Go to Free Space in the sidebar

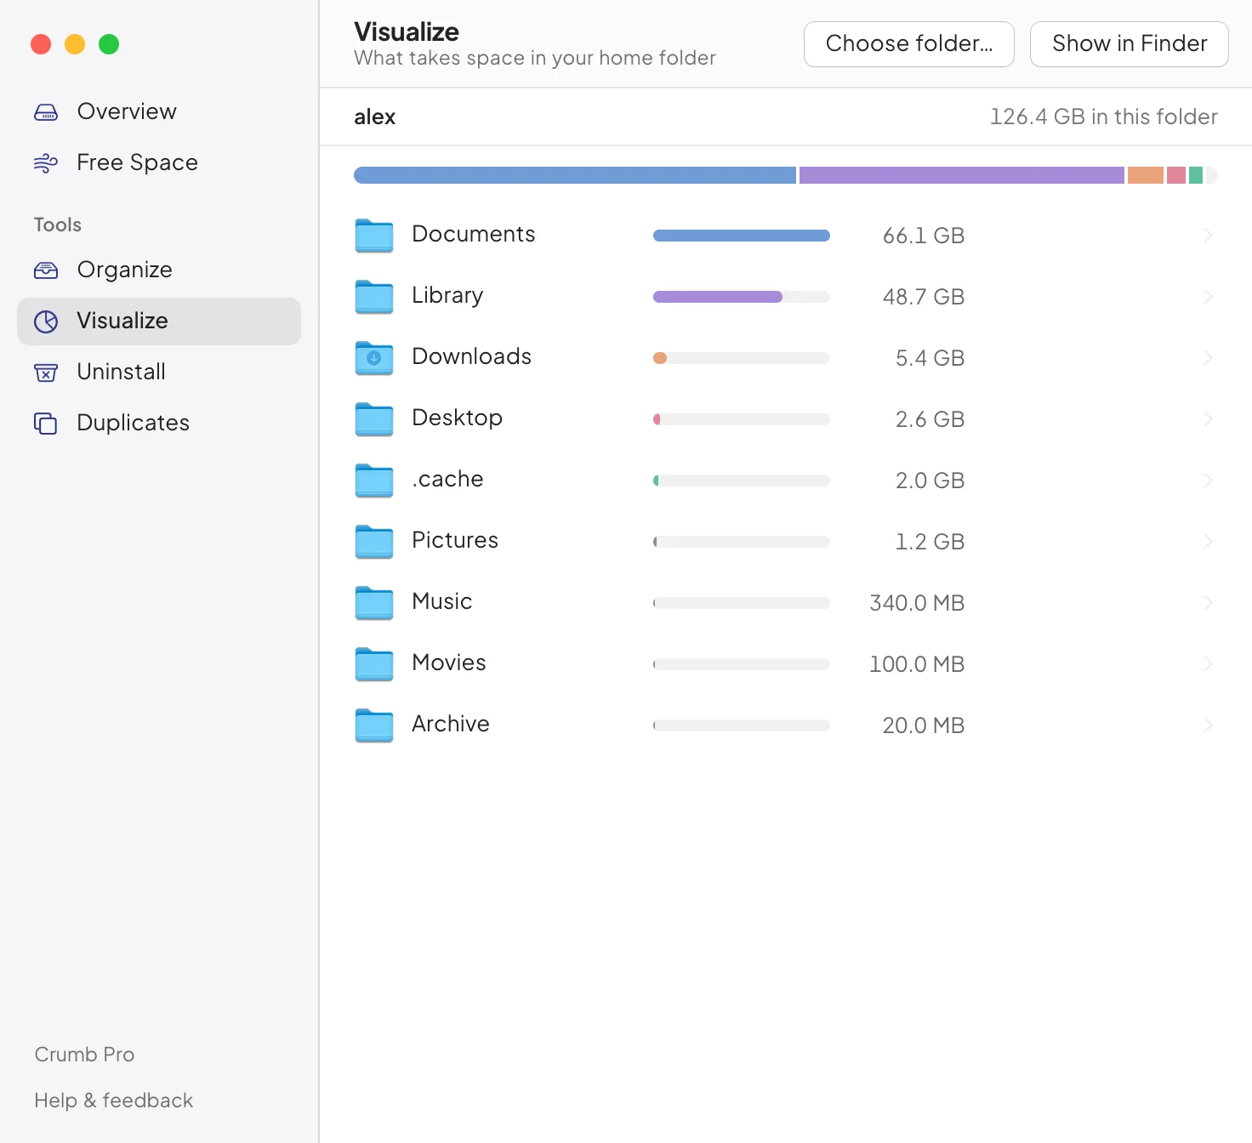tap(159, 163)
